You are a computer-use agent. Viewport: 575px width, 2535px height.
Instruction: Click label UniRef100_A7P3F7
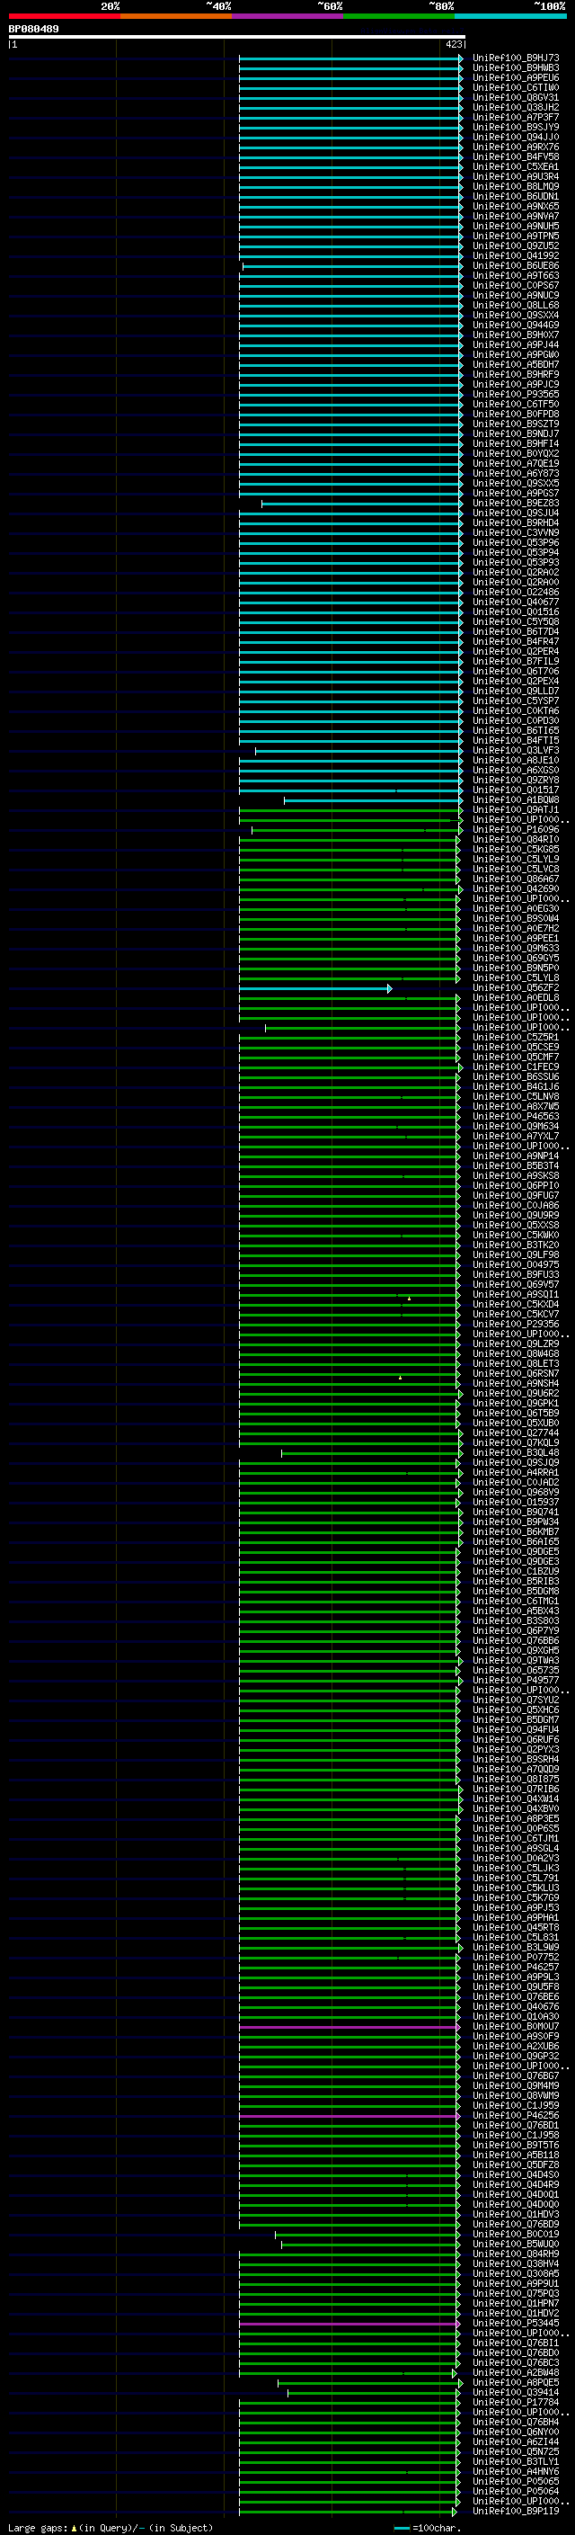point(515,117)
